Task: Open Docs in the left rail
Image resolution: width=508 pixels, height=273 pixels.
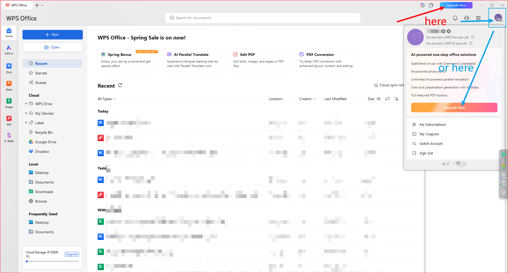Action: (9, 68)
